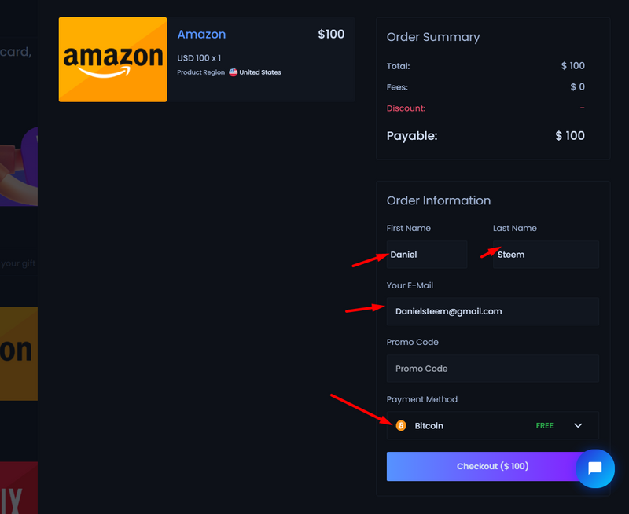Expand the payment method chevron arrow

click(578, 425)
